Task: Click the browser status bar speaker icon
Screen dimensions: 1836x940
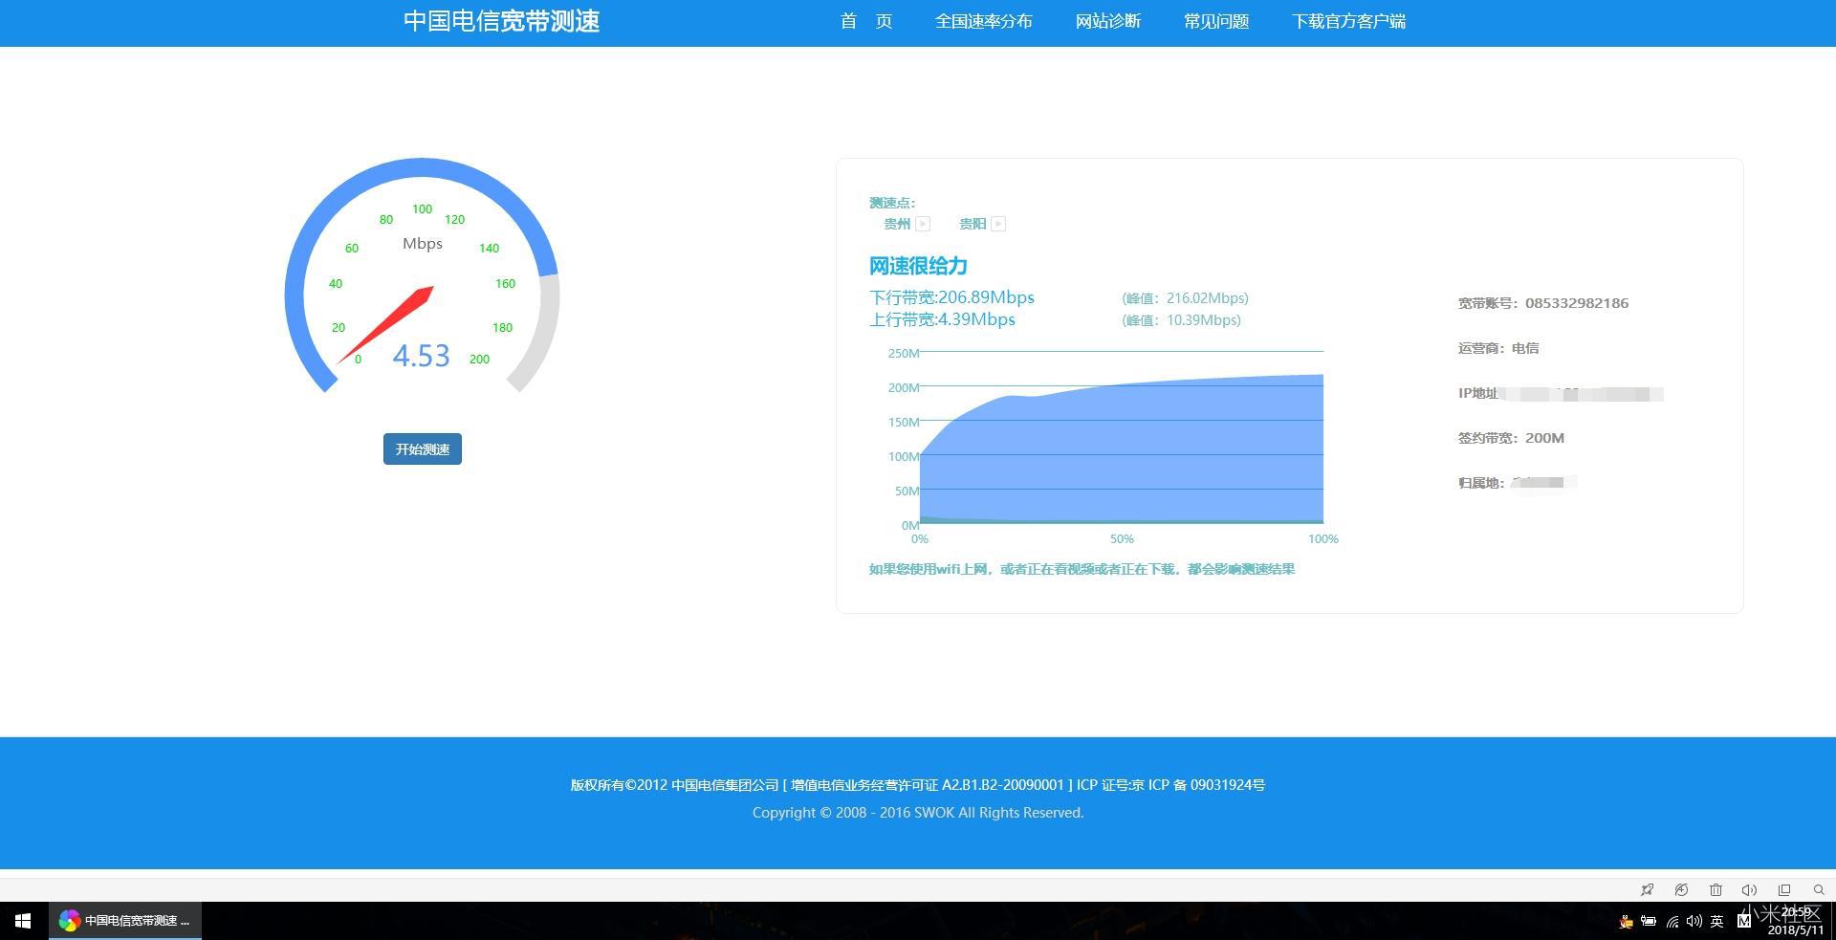Action: coord(1749,889)
